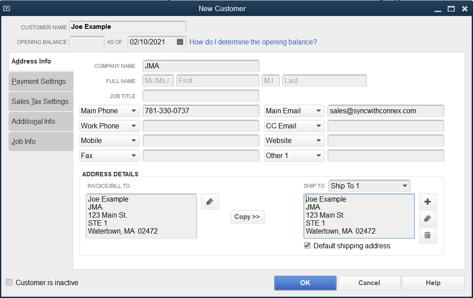Open the As Of date calendar picker
The height and width of the screenshot is (298, 473).
pyautogui.click(x=180, y=42)
